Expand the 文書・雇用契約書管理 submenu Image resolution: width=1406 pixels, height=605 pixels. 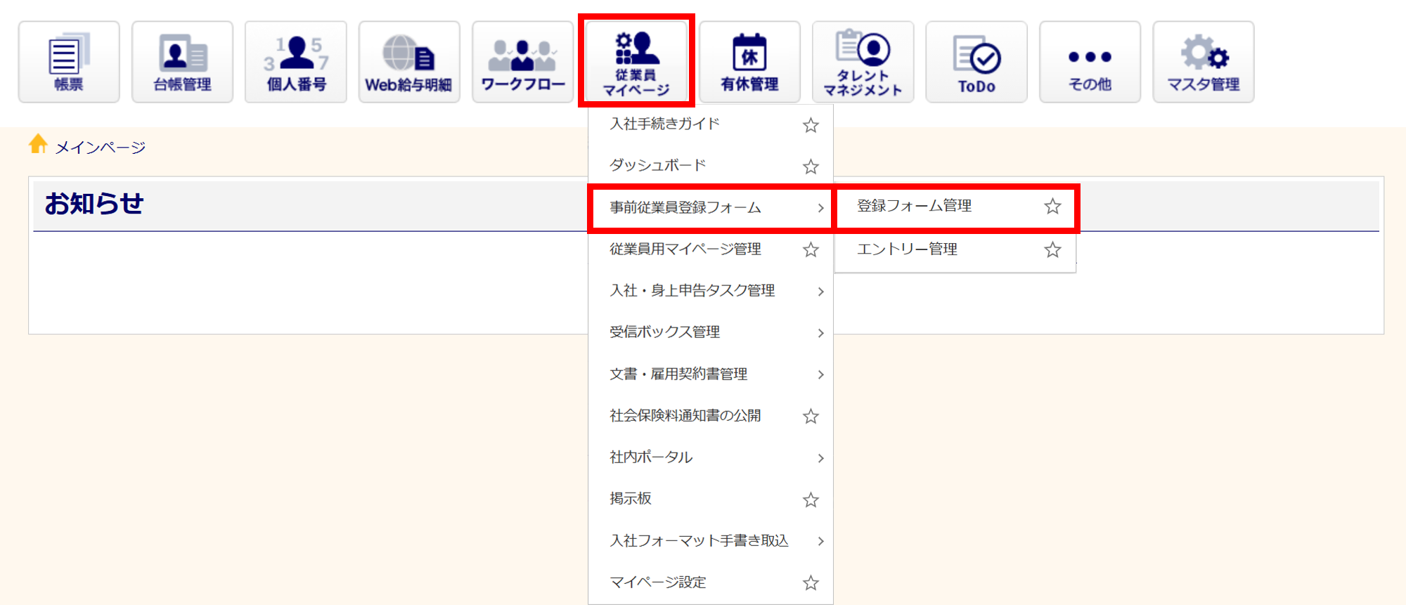pos(820,375)
